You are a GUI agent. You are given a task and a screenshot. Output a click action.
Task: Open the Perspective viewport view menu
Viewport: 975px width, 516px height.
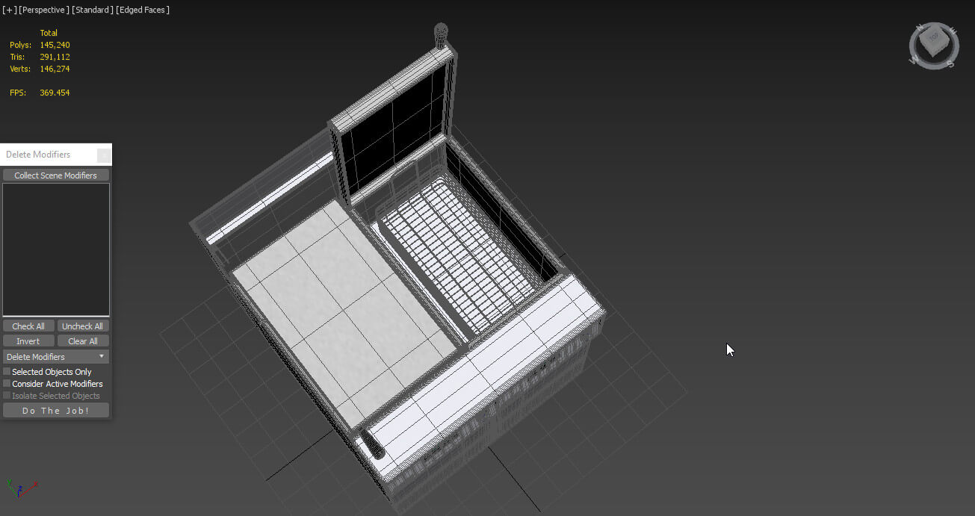click(45, 10)
